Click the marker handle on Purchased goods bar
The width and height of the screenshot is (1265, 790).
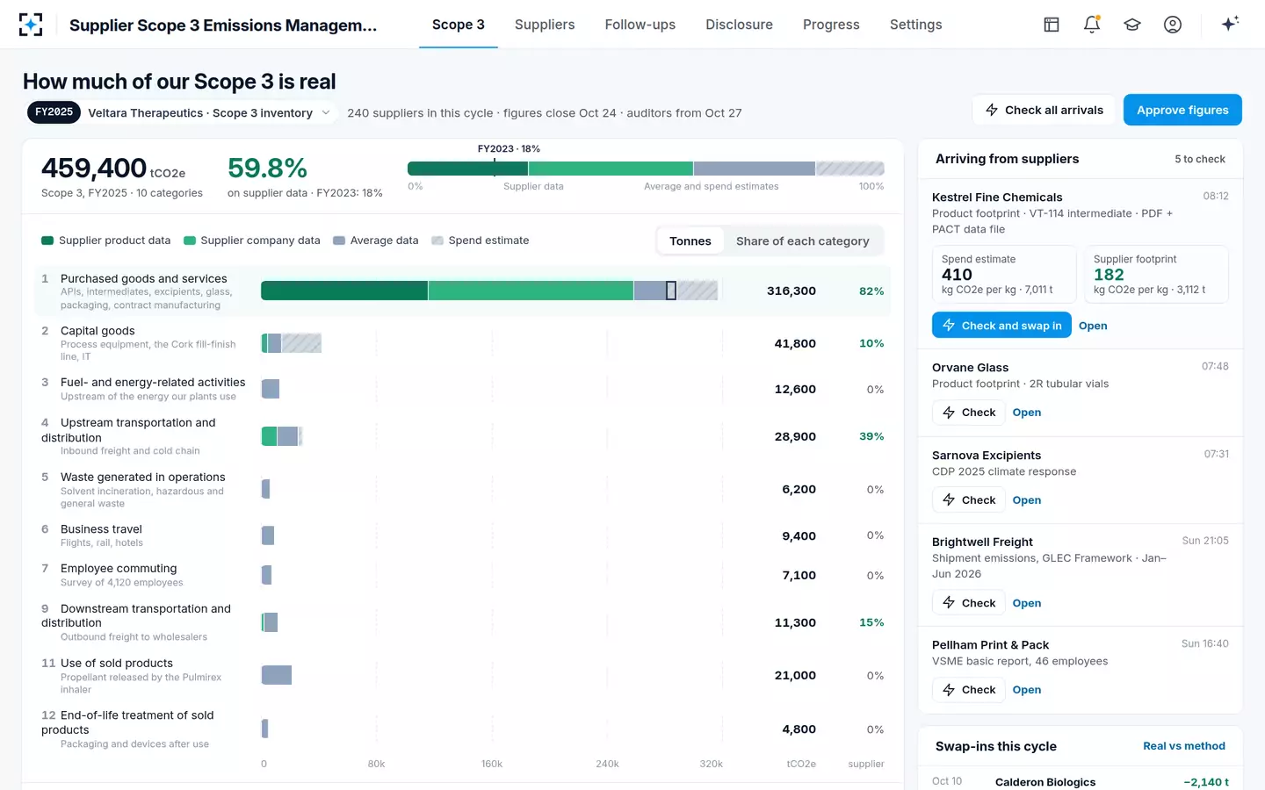[671, 291]
